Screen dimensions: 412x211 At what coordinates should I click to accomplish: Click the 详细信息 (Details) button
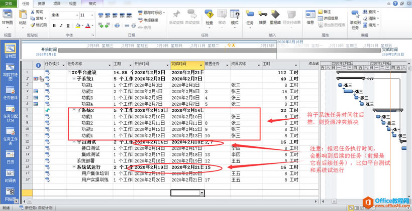[330, 18]
